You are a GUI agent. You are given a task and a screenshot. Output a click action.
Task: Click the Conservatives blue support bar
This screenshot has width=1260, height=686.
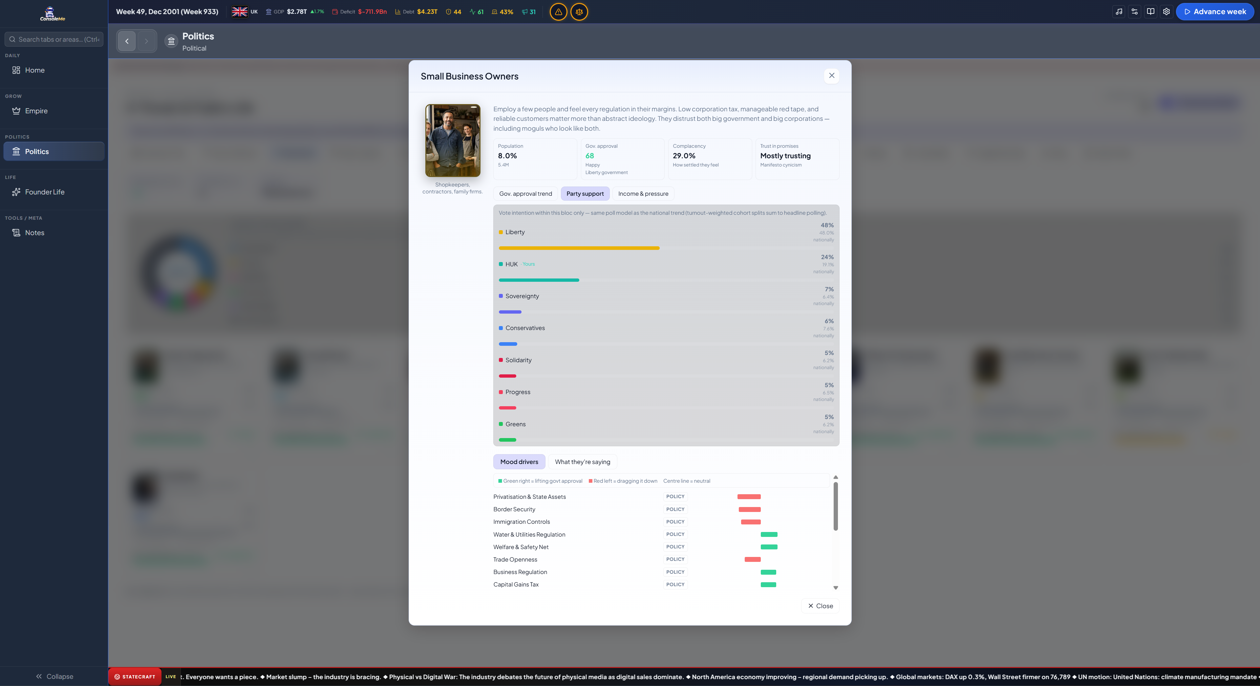click(508, 344)
